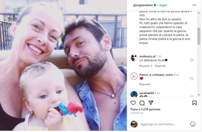Open the sarahde60 username link
The height and width of the screenshot is (132, 202).
(147, 93)
